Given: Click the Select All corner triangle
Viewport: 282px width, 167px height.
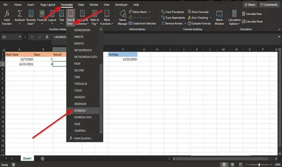Looking at the screenshot, I should click(x=3, y=49).
